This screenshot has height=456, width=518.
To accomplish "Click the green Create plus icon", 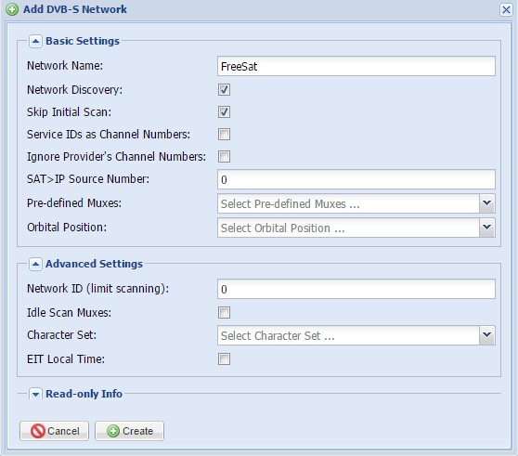I will coord(113,431).
